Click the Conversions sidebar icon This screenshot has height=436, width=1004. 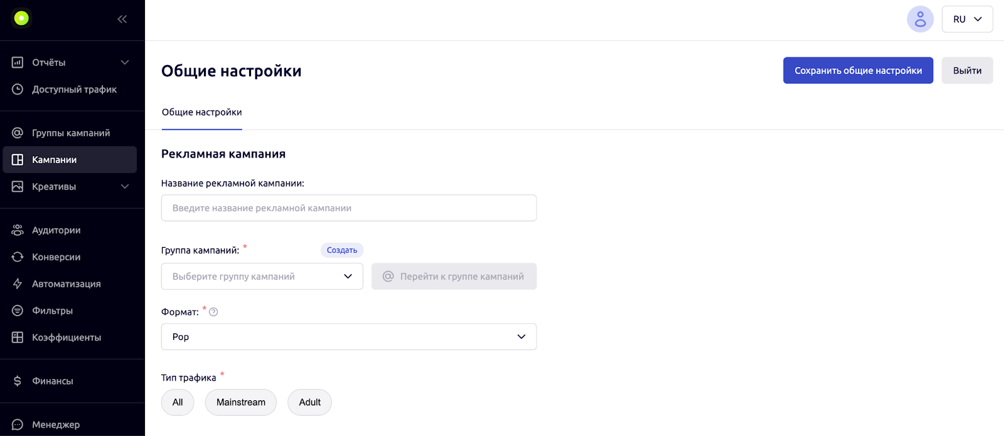pyautogui.click(x=18, y=257)
